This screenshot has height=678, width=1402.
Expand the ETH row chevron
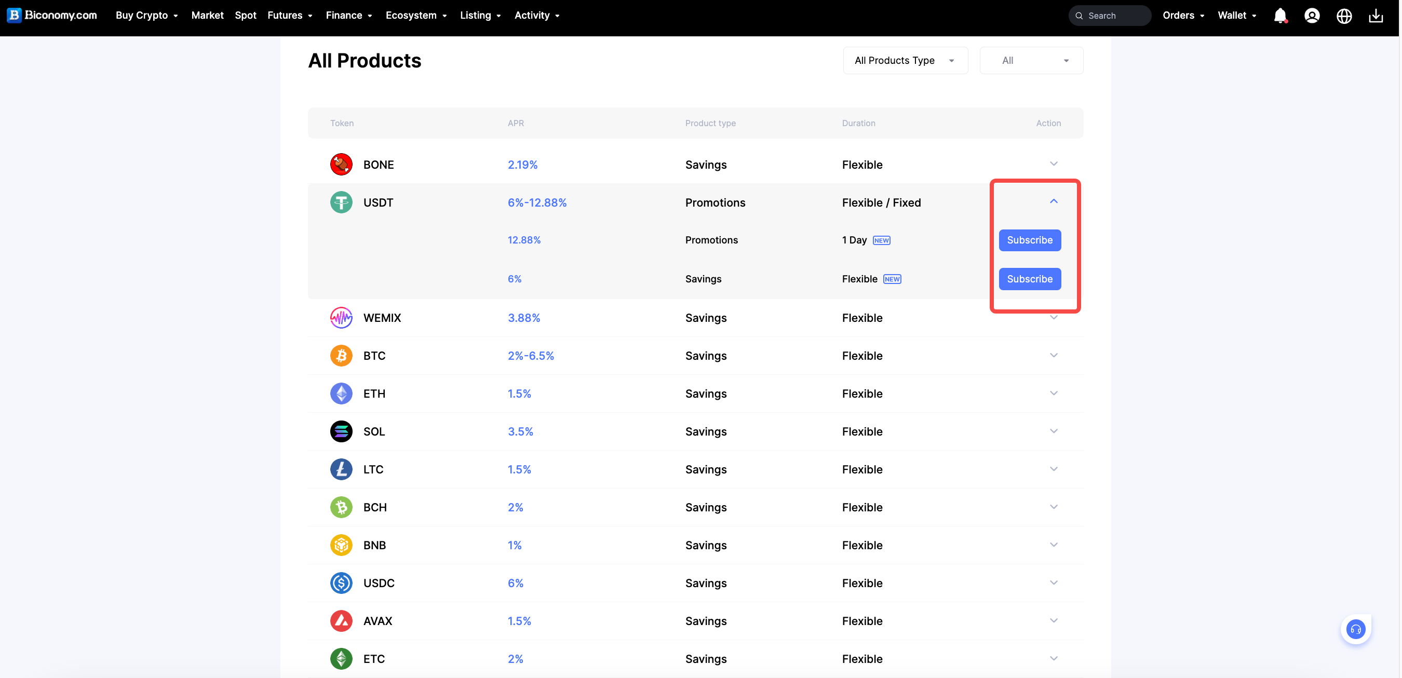pos(1054,393)
